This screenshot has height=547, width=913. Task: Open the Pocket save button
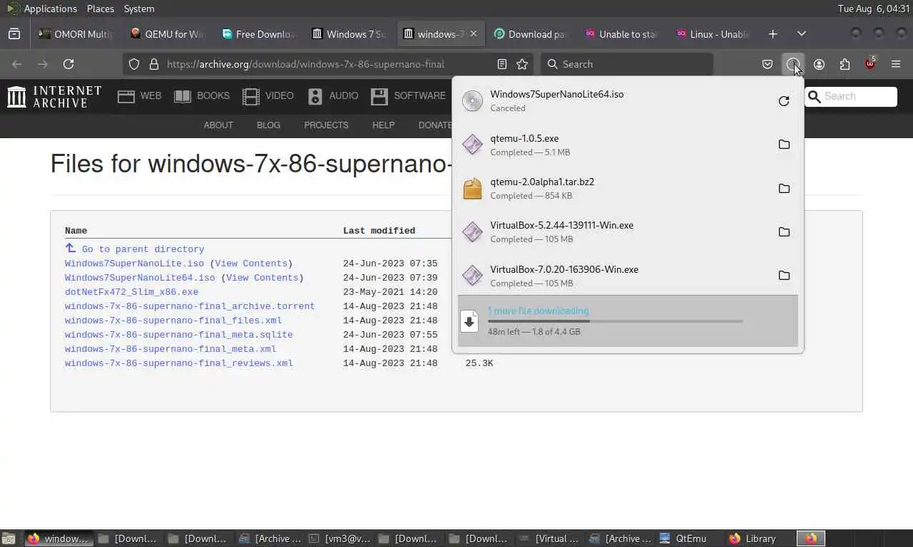(767, 64)
